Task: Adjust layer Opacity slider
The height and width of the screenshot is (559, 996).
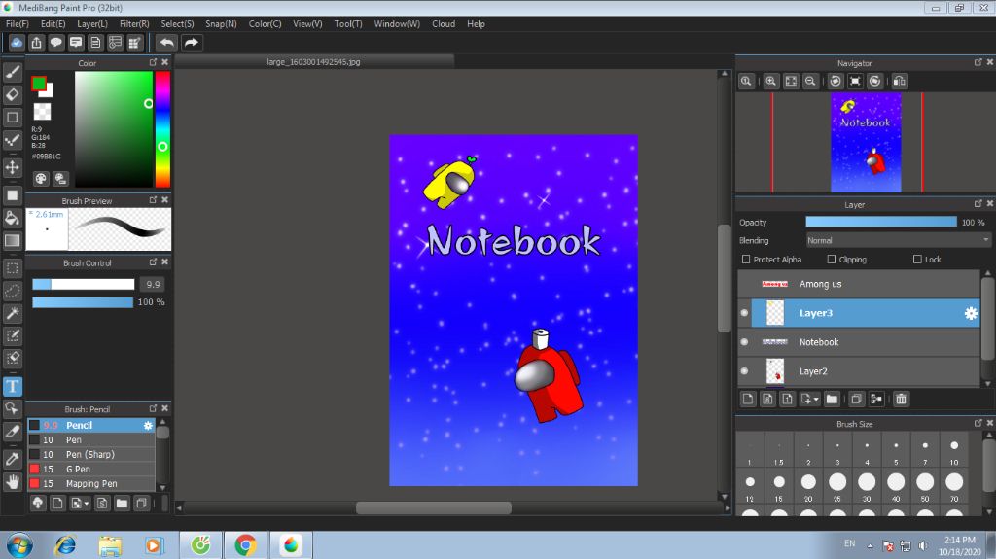Action: 881,222
